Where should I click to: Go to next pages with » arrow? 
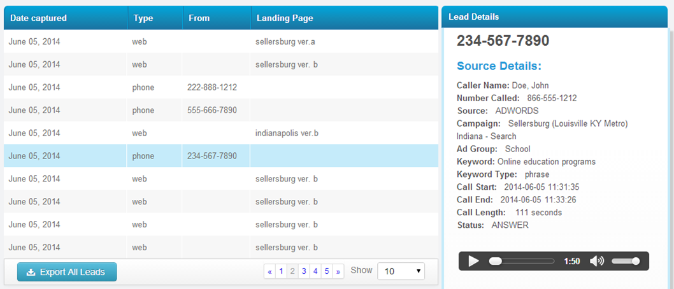click(338, 271)
